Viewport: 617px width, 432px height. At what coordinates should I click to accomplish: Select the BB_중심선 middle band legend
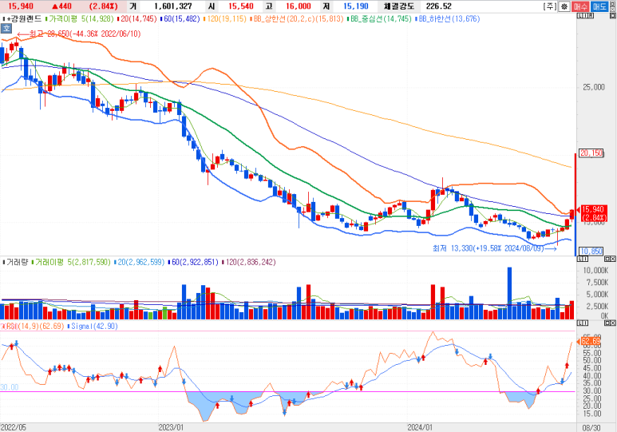(x=381, y=18)
